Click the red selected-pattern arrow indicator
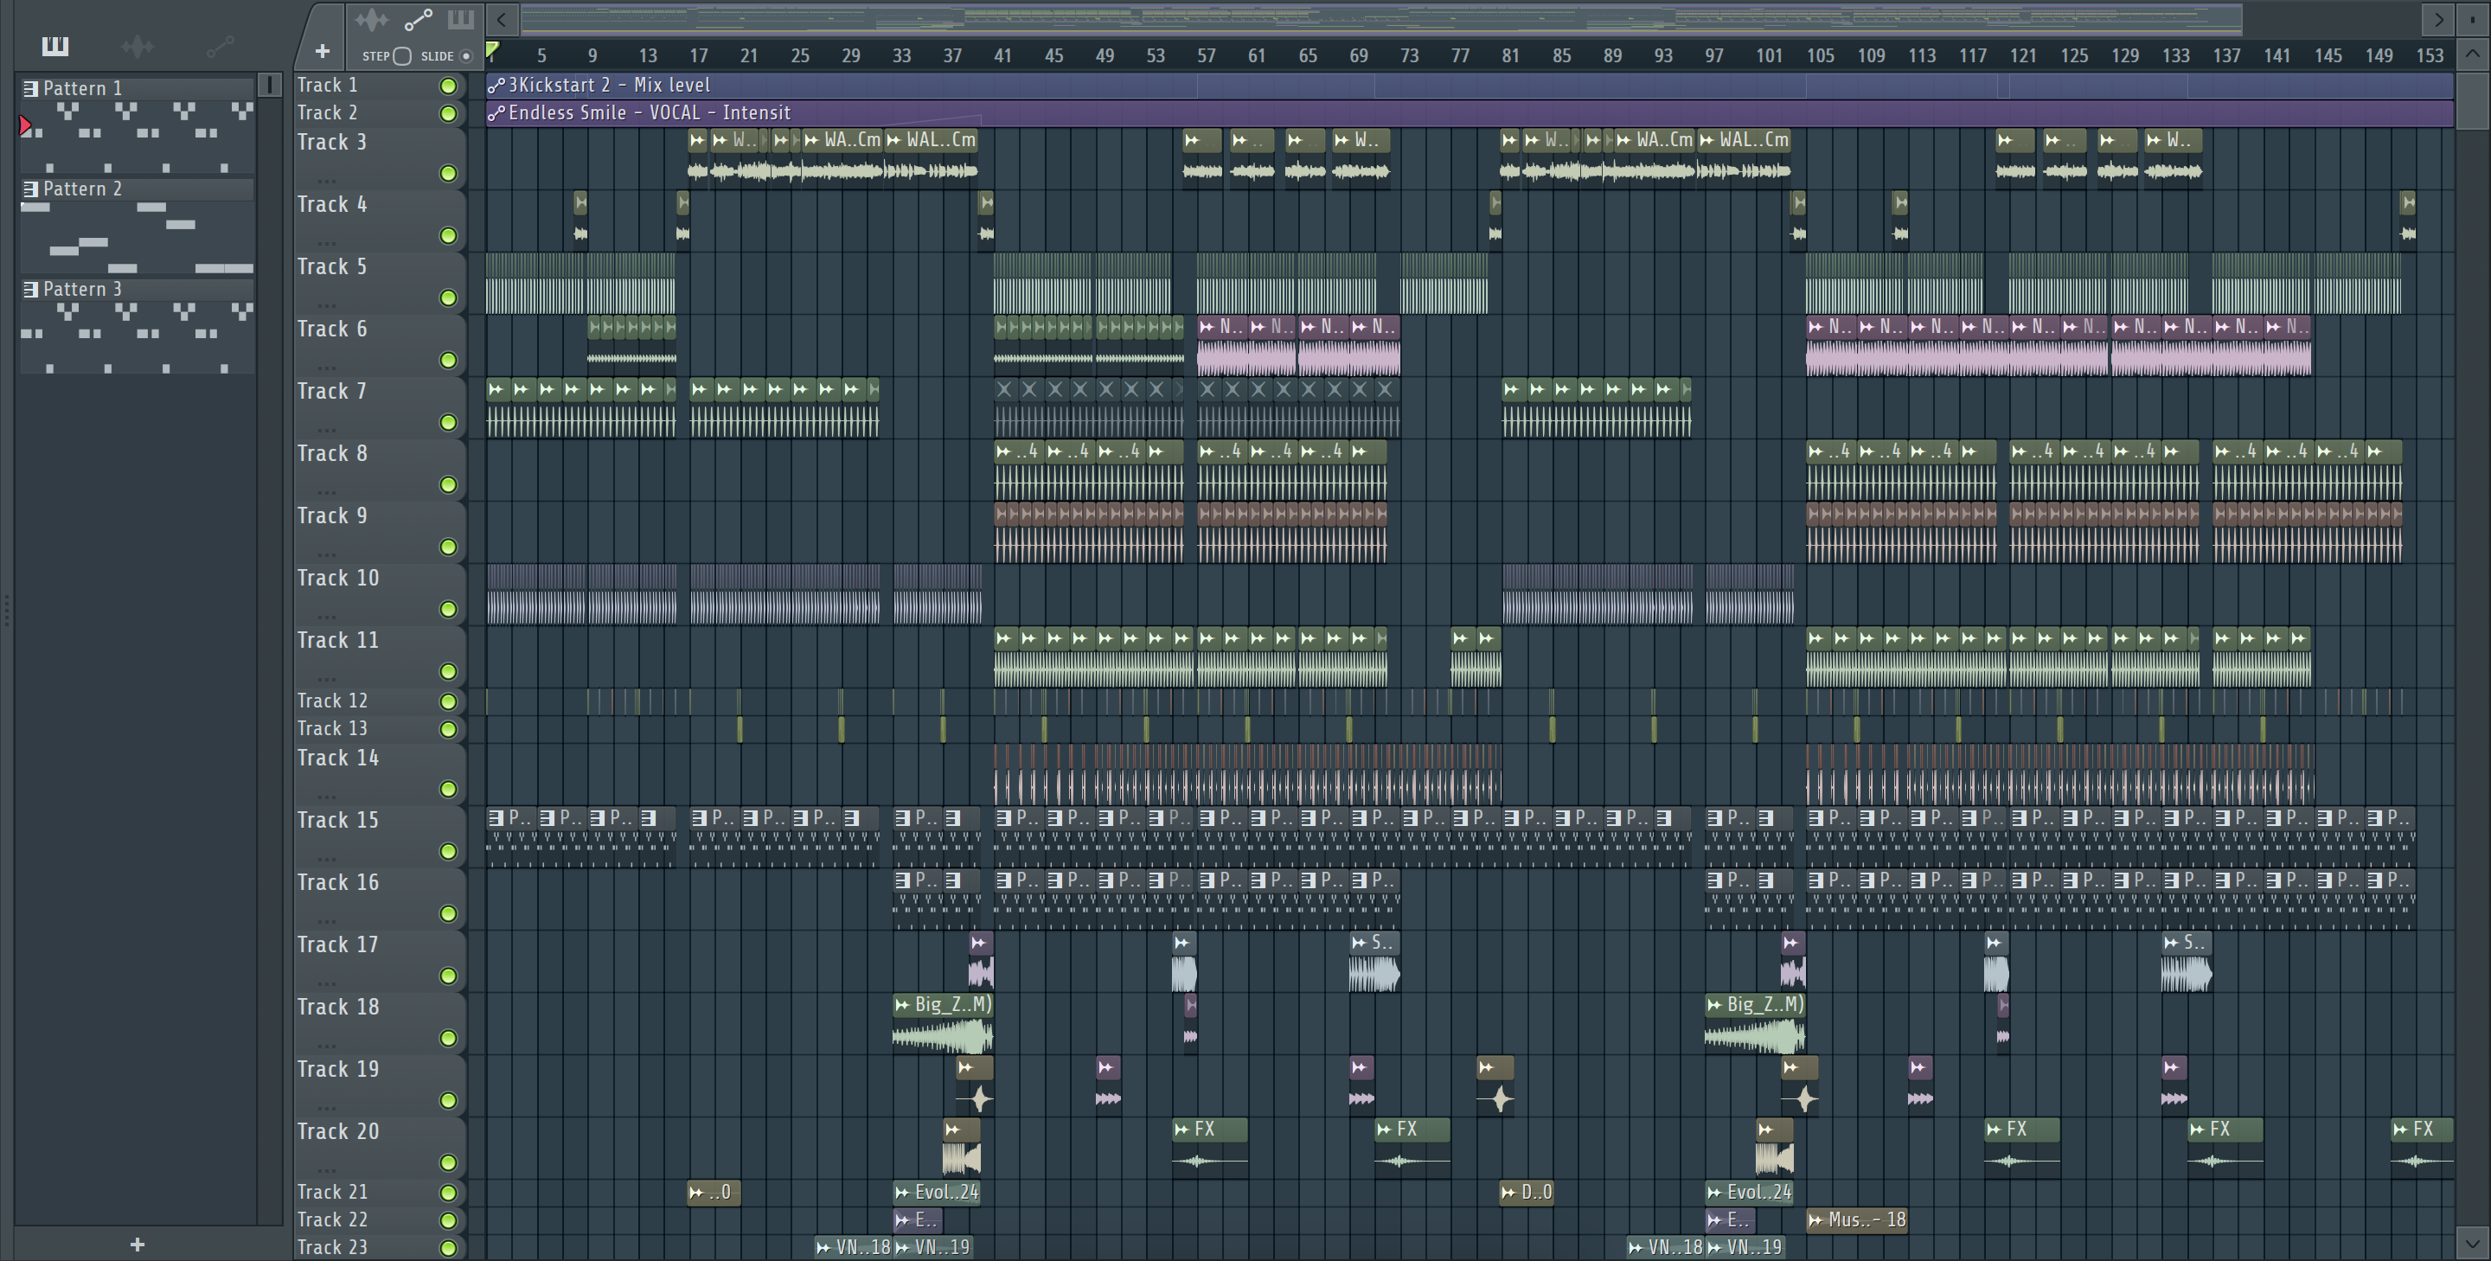Screen dimensions: 2491x1261 tap(25, 125)
